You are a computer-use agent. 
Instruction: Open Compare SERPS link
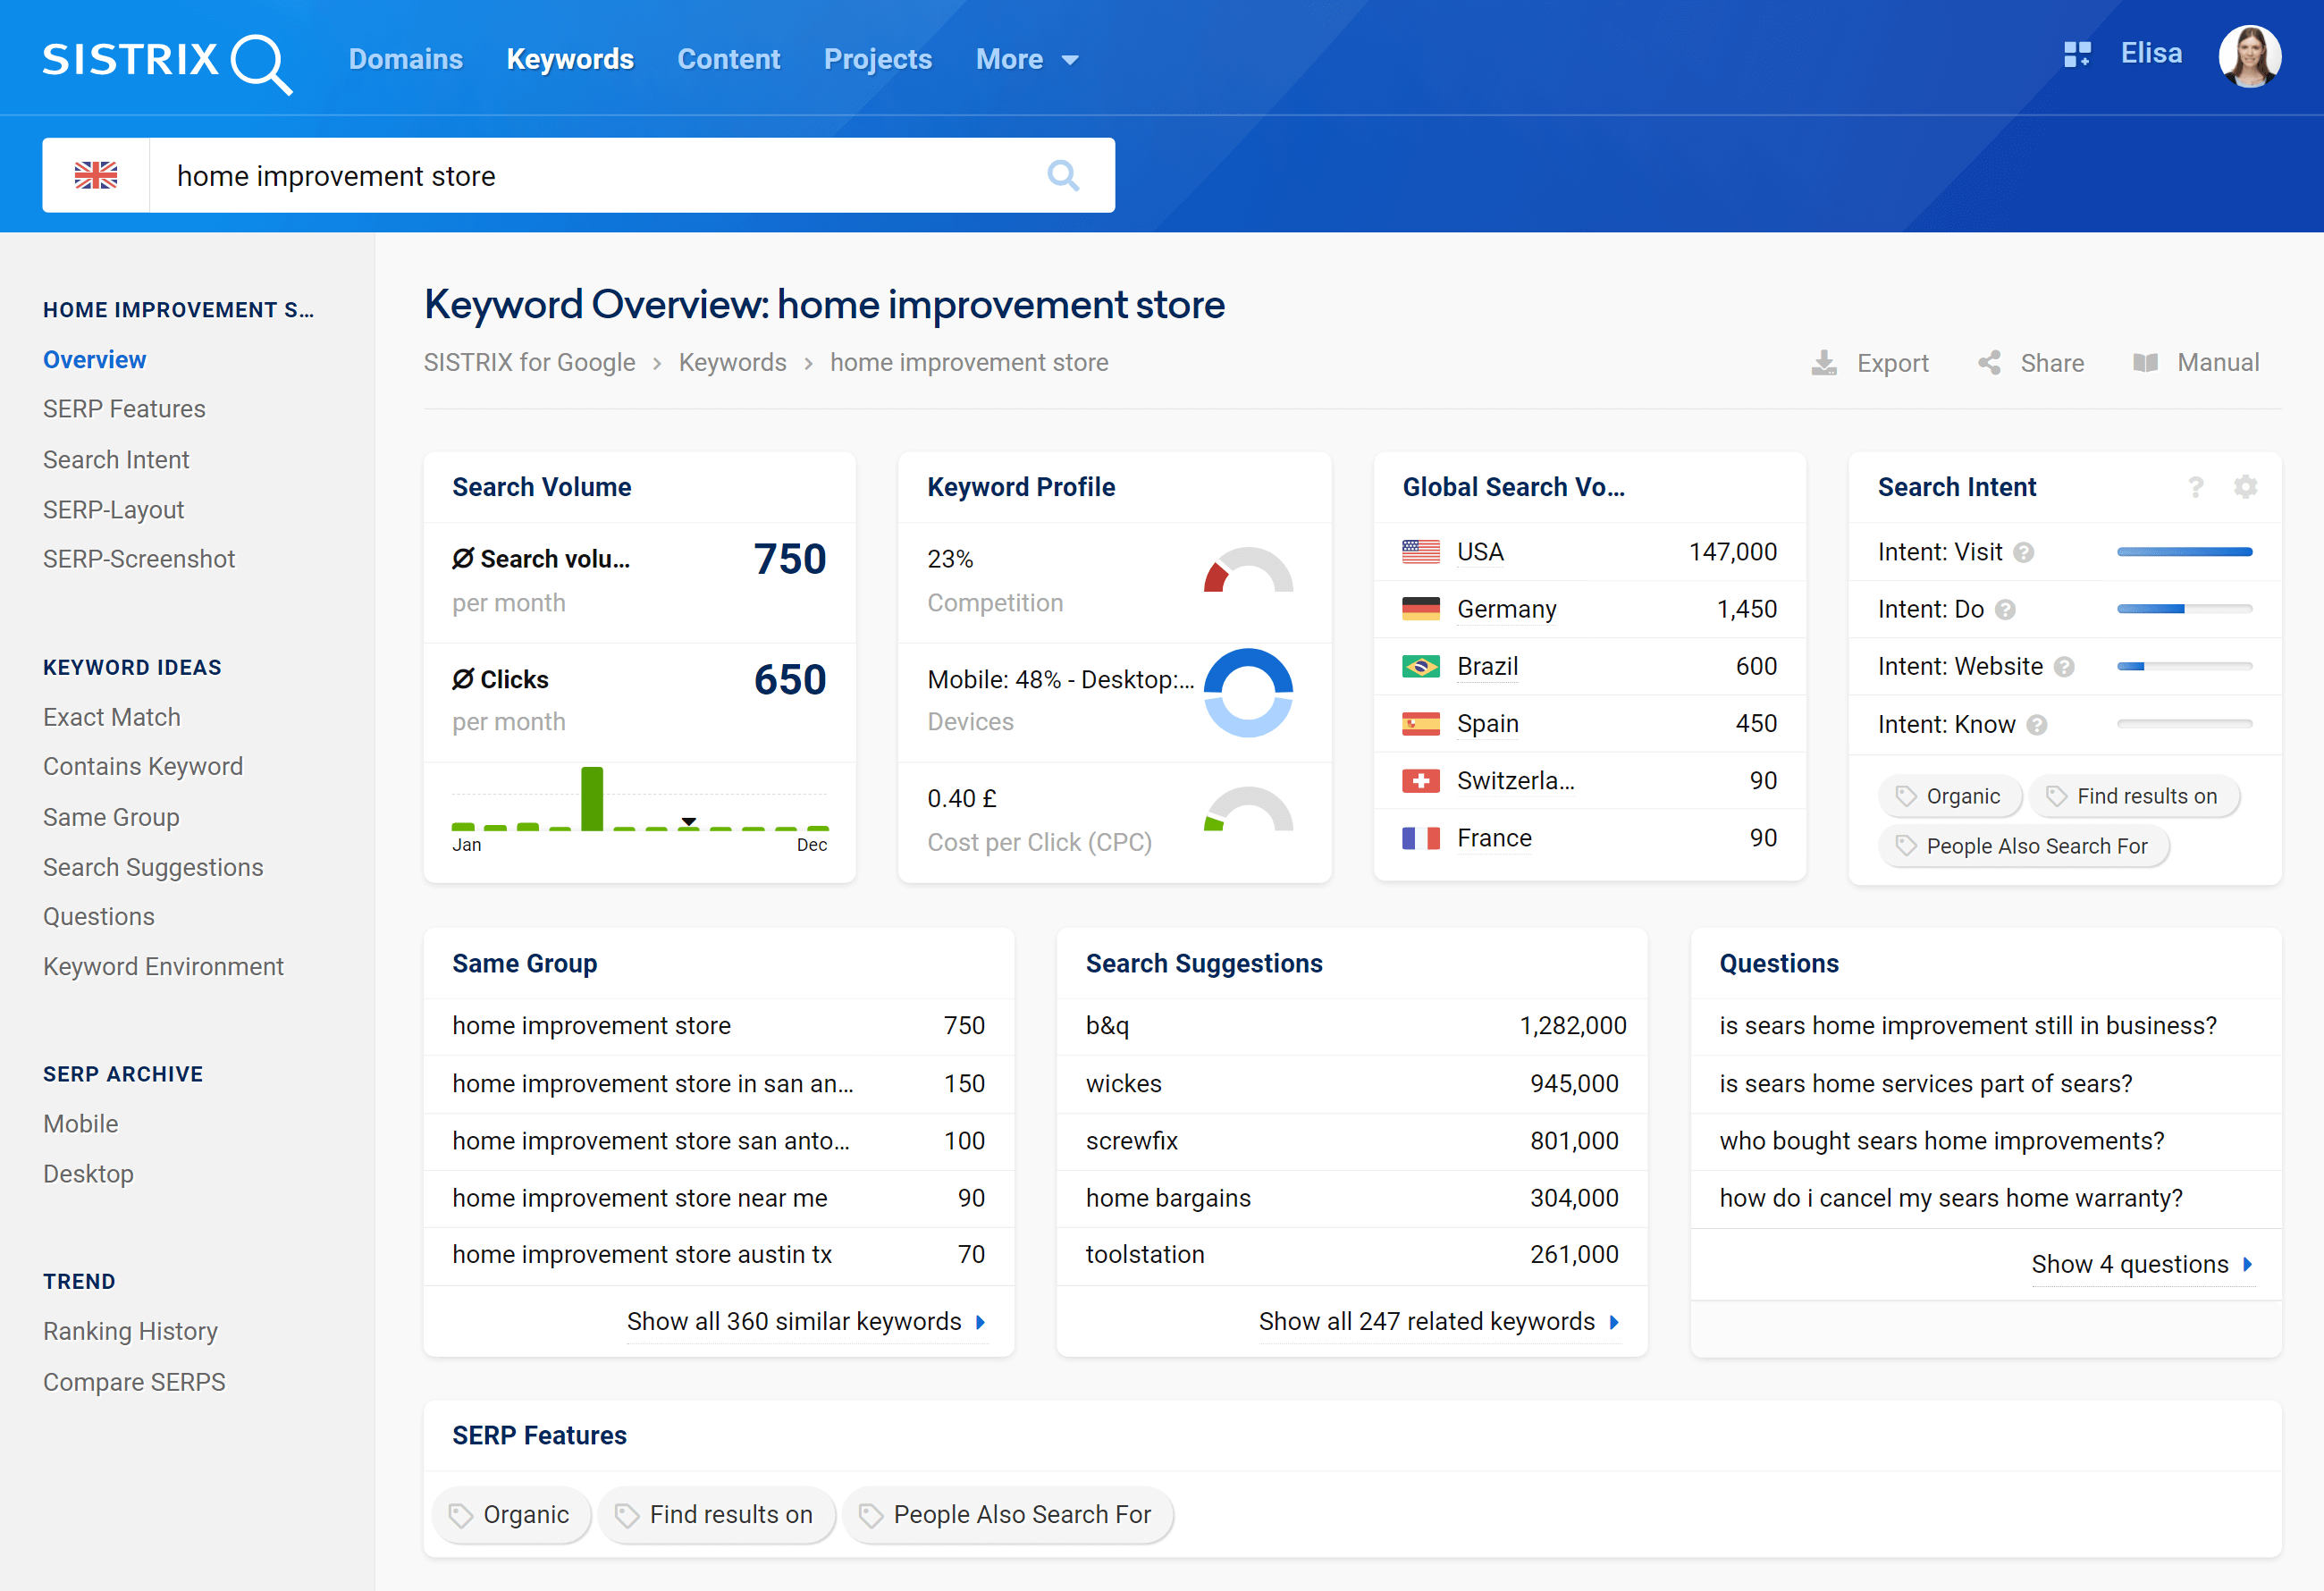click(134, 1382)
